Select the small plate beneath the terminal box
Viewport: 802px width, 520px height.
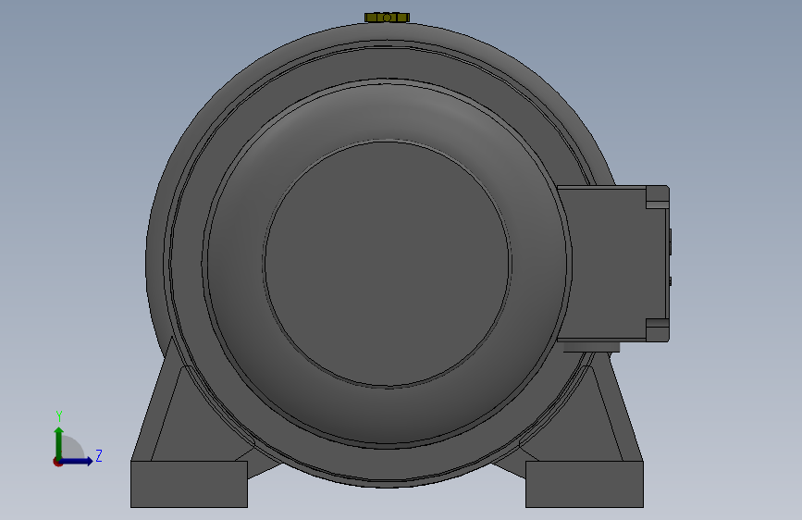(x=591, y=347)
